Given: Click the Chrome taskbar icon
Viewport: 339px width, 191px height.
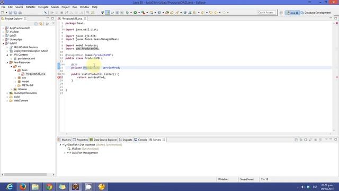Looking at the screenshot, I should point(49,187).
